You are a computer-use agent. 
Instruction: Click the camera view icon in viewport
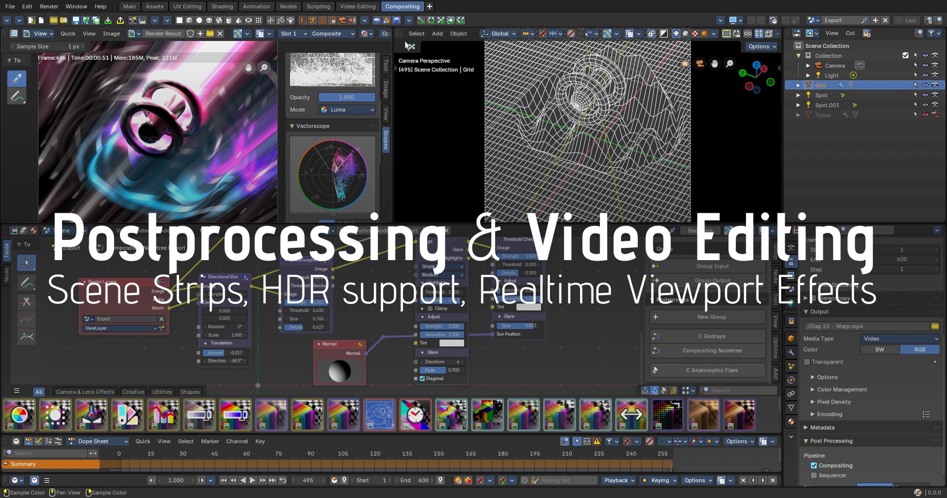(699, 64)
